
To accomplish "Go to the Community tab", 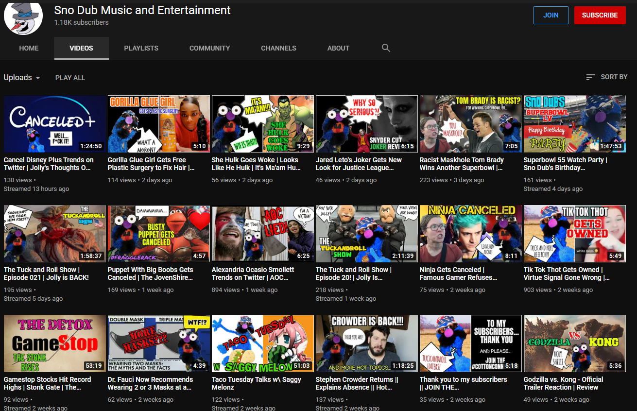I will click(x=209, y=48).
